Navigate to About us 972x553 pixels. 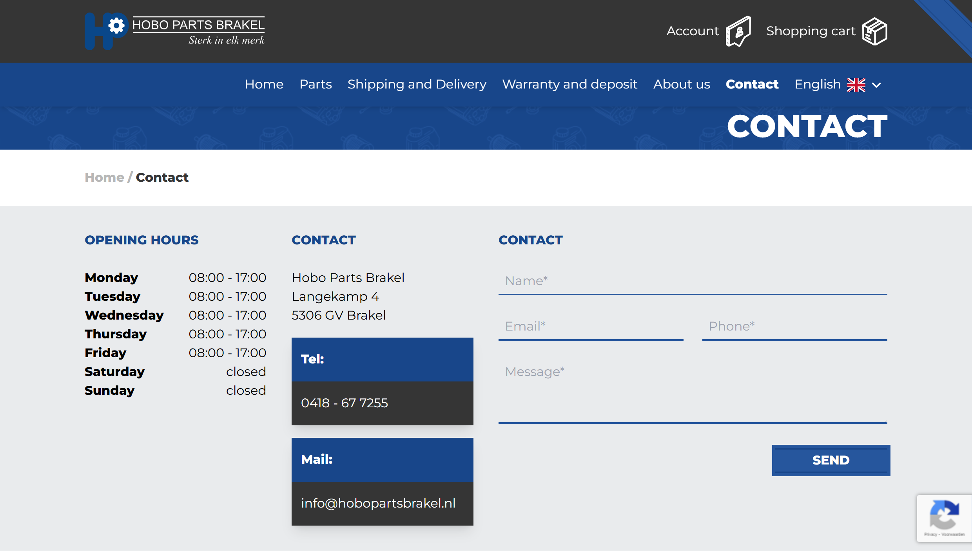coord(681,84)
